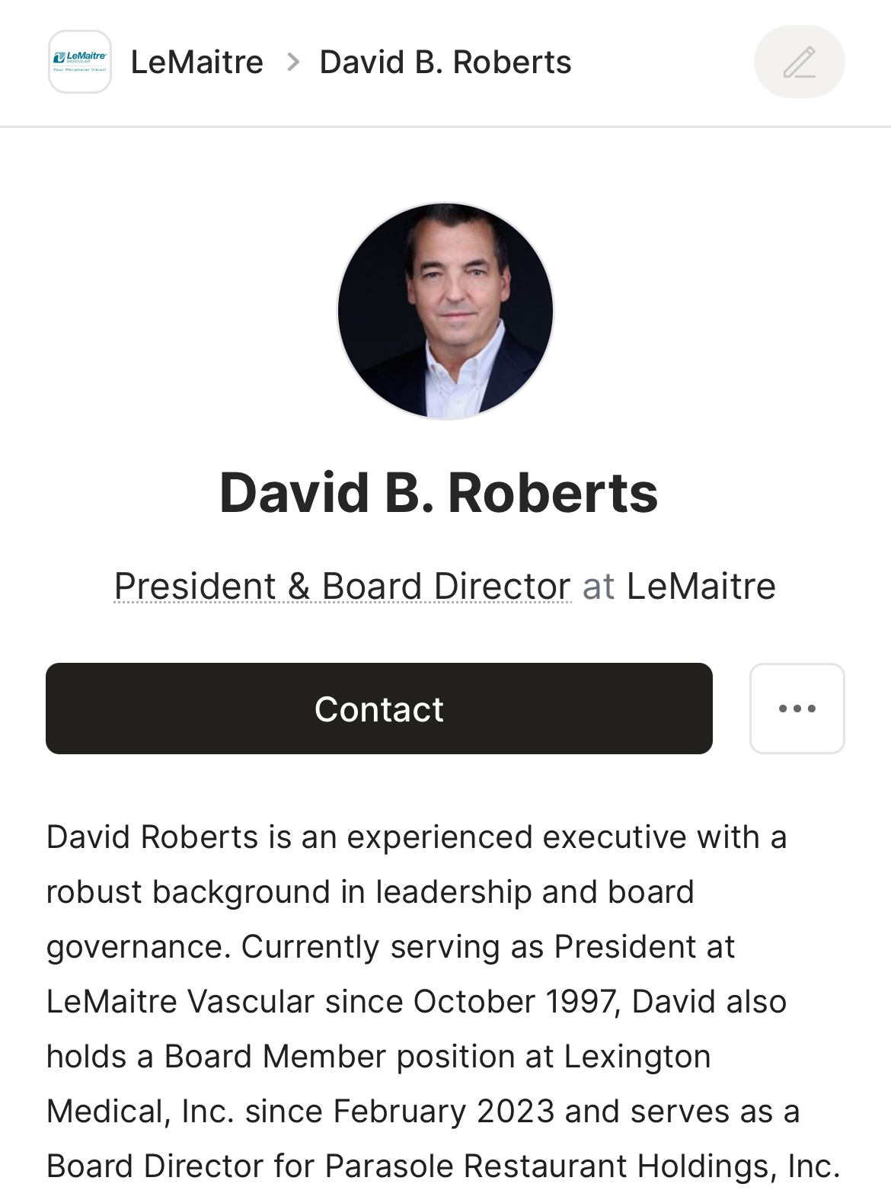The height and width of the screenshot is (1203, 891).
Task: Click the bold David B. Roberts heading
Action: click(x=439, y=493)
